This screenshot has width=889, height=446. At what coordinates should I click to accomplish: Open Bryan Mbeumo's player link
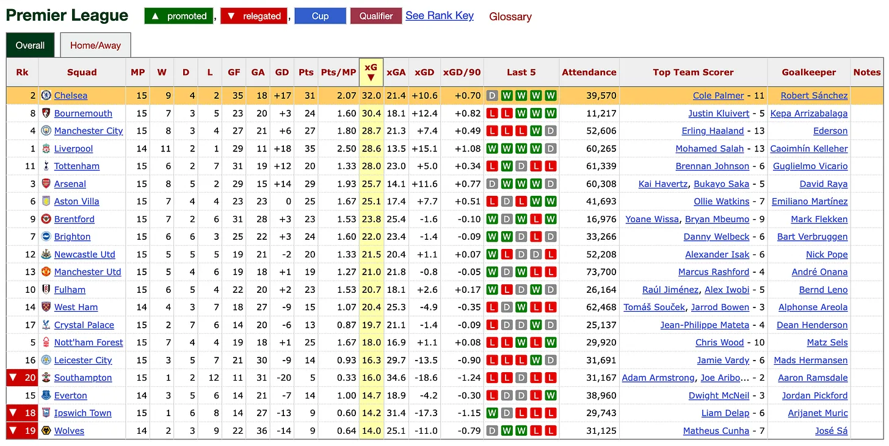[x=717, y=219]
